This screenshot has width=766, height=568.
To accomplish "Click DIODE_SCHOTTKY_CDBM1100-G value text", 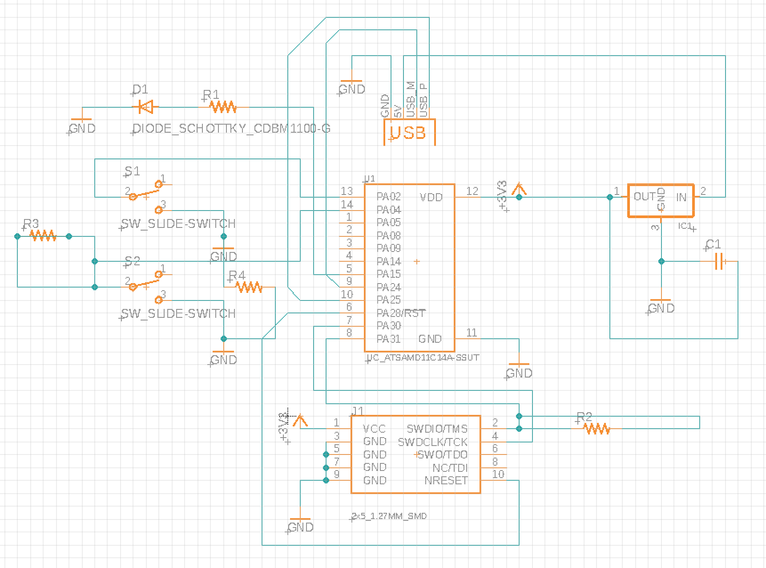I will 232,129.
